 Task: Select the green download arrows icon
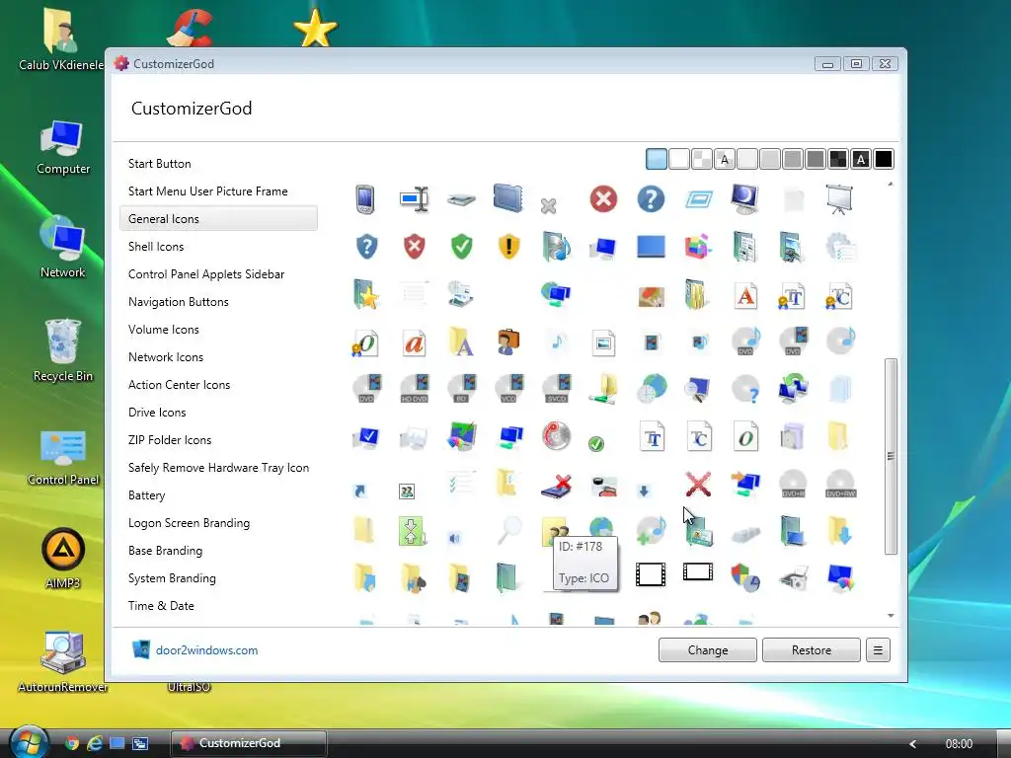[413, 531]
